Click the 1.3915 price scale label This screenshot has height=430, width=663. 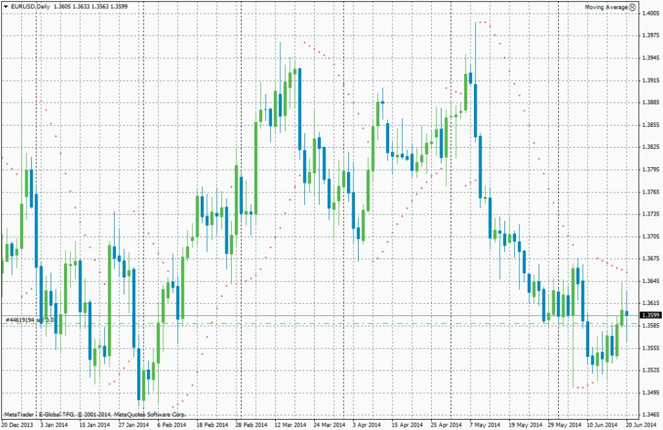coord(651,80)
